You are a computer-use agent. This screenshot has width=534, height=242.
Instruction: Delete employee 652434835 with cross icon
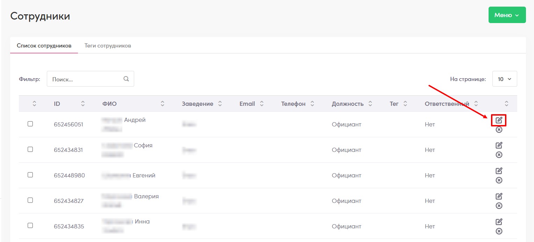click(499, 231)
